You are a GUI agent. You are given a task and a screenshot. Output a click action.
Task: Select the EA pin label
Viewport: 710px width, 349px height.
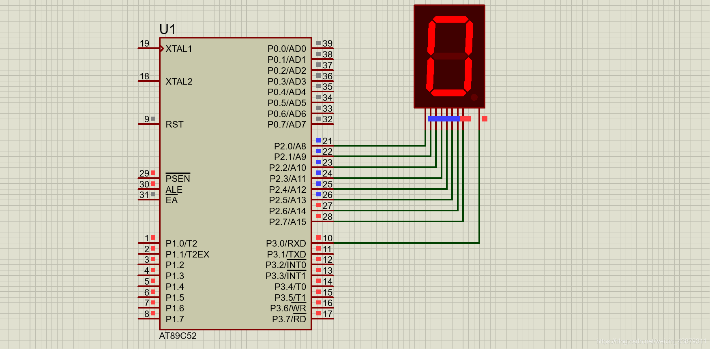(x=172, y=200)
